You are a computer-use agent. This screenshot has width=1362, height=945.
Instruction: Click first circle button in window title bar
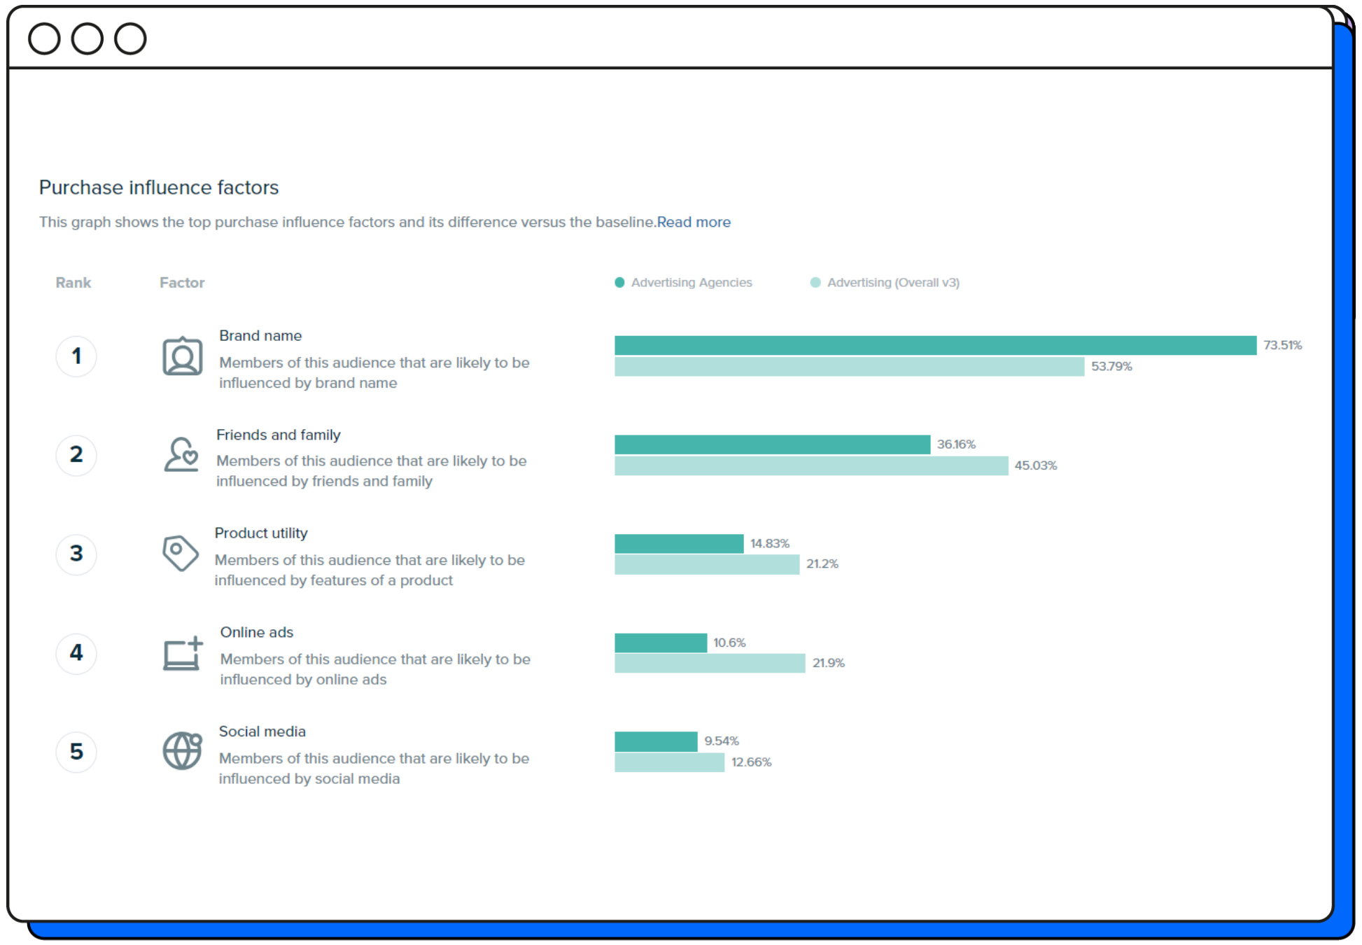(x=44, y=38)
